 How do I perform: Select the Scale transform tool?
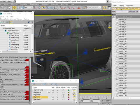point(22,8)
